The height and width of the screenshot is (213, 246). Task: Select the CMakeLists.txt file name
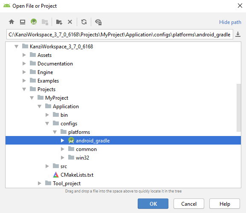pyautogui.click(x=77, y=175)
